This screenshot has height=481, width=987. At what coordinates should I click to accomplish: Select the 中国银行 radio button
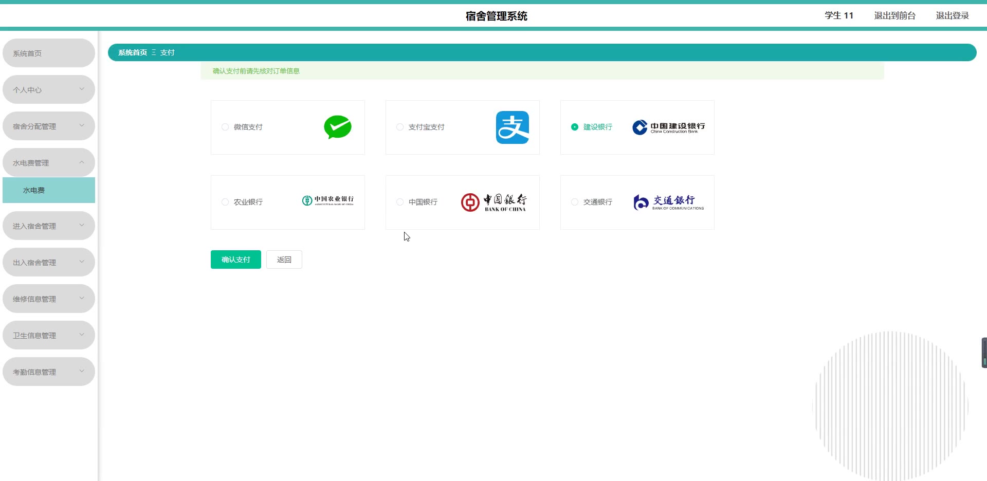pyautogui.click(x=400, y=202)
